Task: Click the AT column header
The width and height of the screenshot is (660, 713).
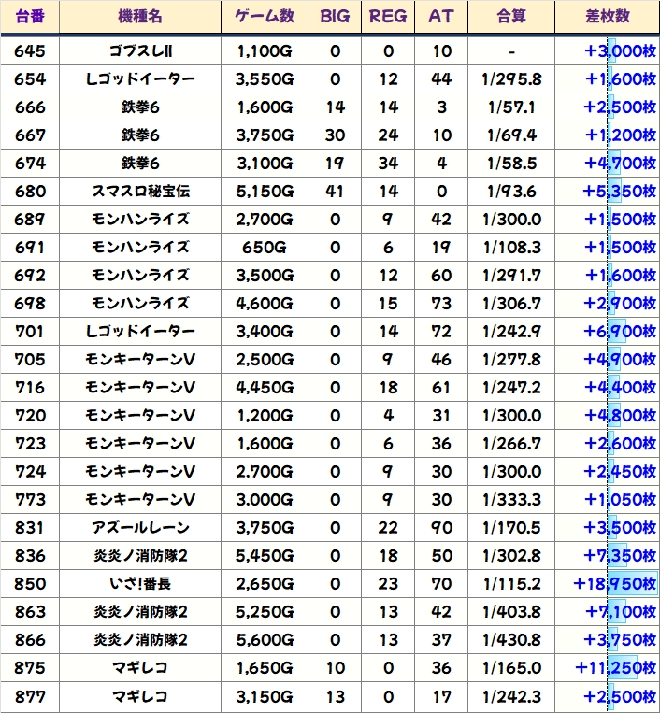Action: pyautogui.click(x=441, y=17)
